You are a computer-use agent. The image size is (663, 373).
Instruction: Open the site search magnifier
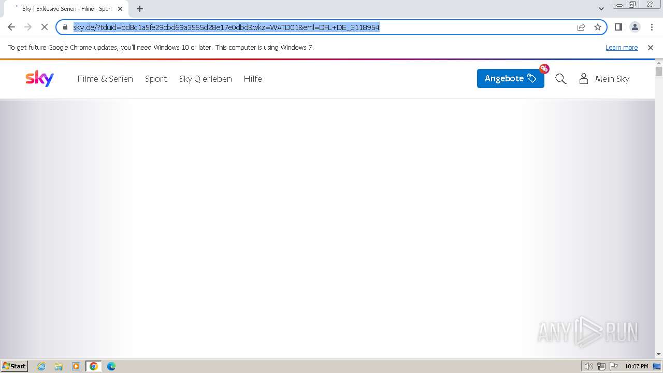[560, 79]
